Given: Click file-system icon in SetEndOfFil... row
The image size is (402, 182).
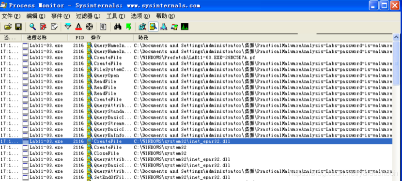Looking at the screenshot, I should [90, 177].
